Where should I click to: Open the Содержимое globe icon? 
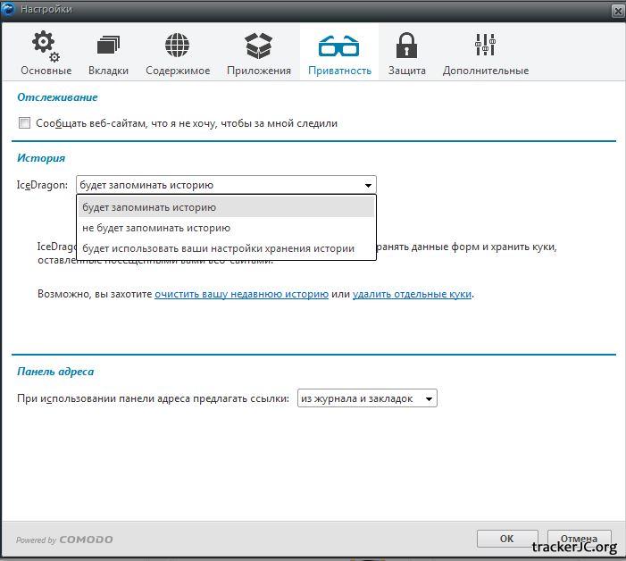178,46
